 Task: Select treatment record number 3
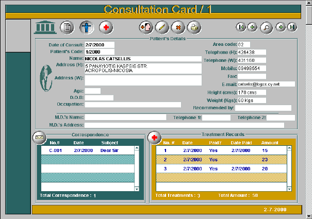221,169
